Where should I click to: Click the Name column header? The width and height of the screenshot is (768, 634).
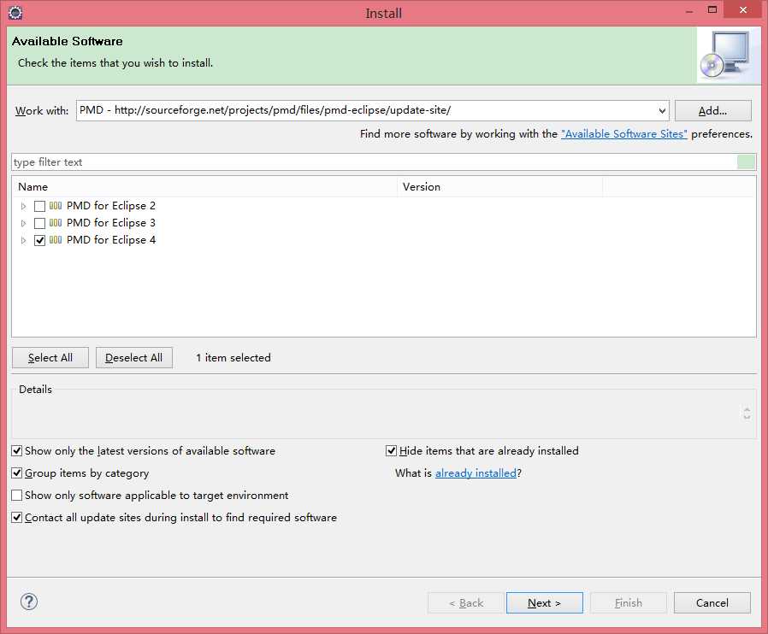point(204,186)
